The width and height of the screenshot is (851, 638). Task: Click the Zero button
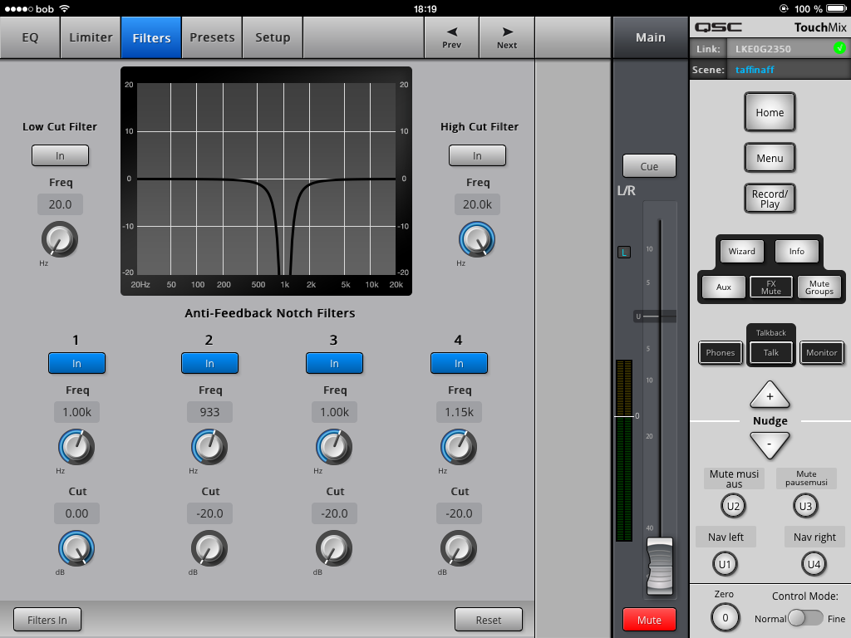point(725,617)
